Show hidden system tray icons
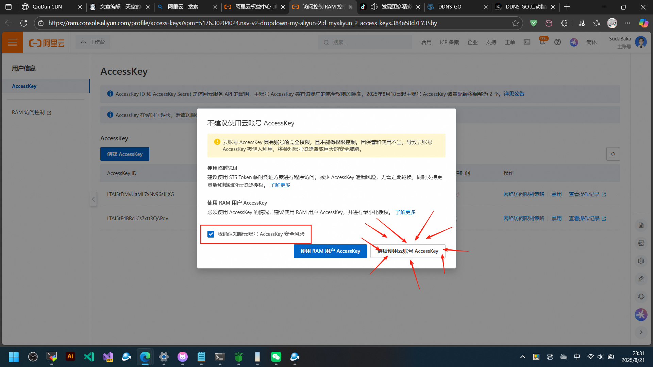The width and height of the screenshot is (653, 367). (522, 356)
